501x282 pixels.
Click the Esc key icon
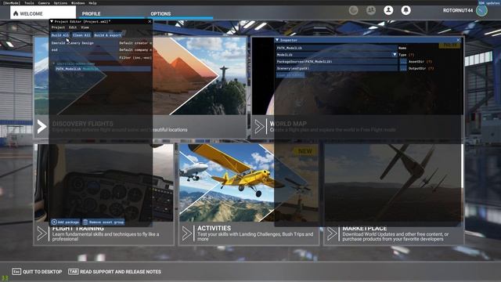tap(16, 272)
